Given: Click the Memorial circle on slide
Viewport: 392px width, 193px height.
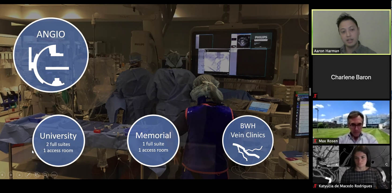Looking at the screenshot, I should tap(153, 141).
